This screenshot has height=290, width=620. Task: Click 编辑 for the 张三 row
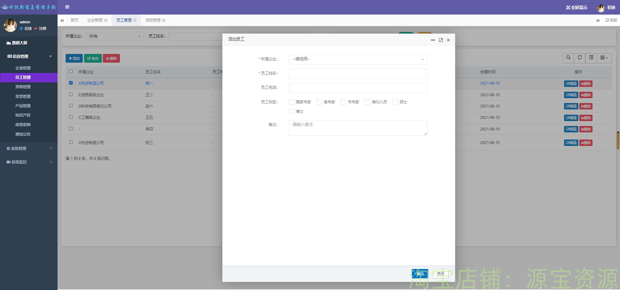pos(571,143)
